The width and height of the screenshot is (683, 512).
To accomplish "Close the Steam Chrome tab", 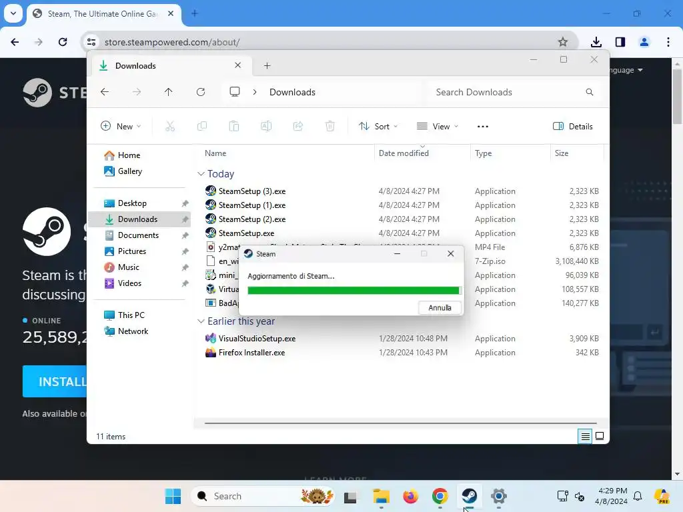I will coord(171,13).
